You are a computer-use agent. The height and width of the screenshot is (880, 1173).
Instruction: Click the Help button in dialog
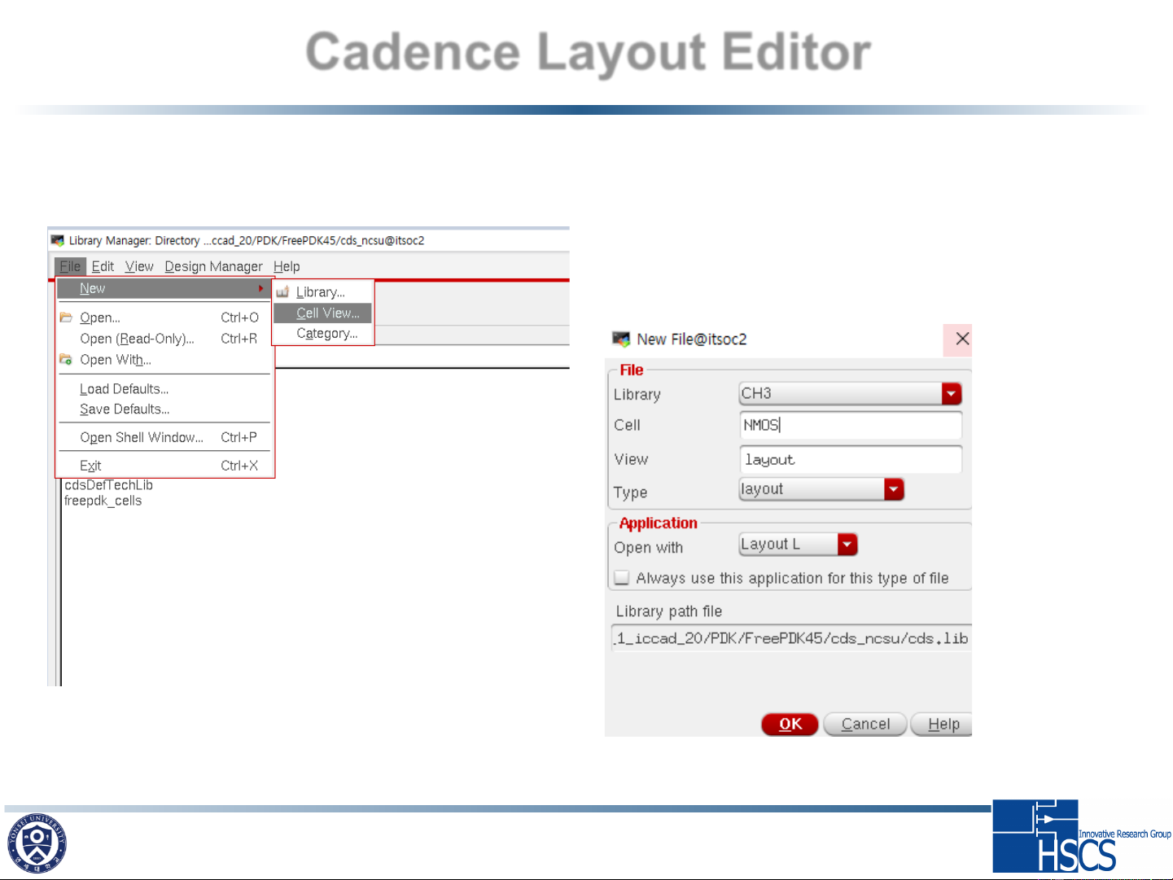point(943,725)
